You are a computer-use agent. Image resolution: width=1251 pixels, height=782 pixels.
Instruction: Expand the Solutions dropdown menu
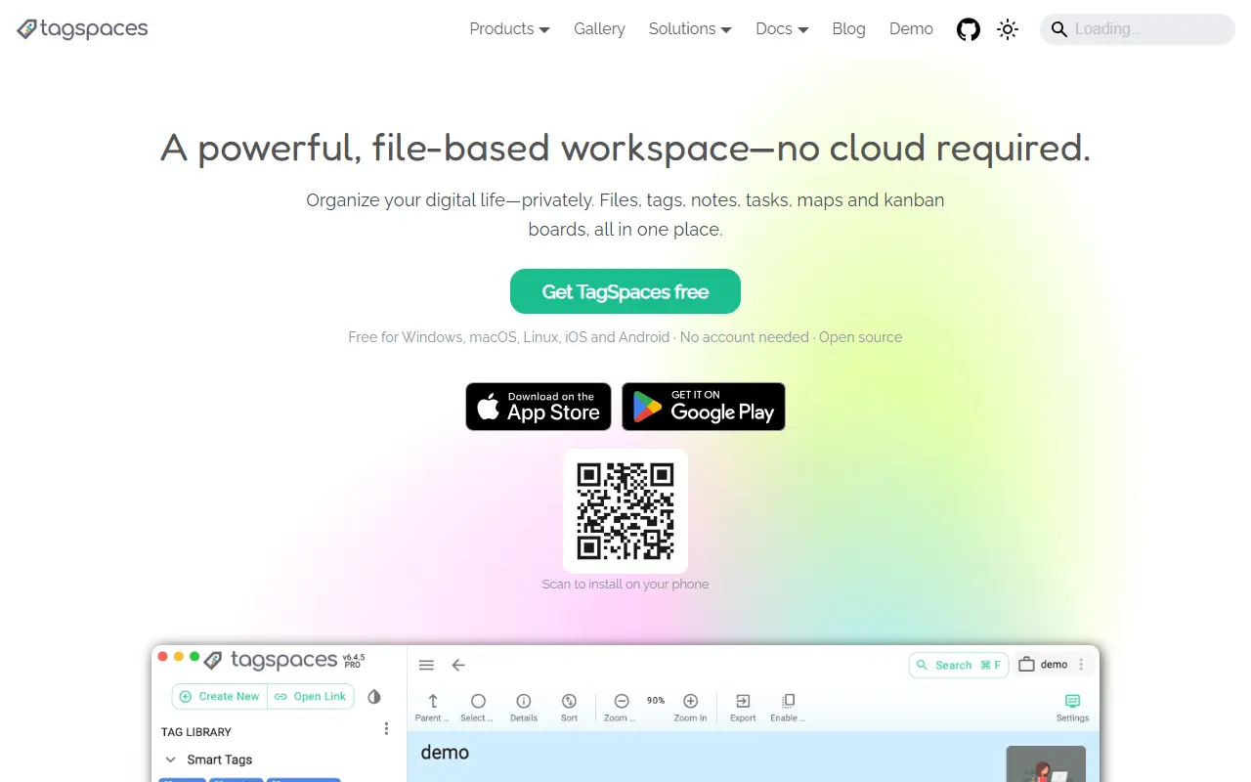tap(690, 29)
